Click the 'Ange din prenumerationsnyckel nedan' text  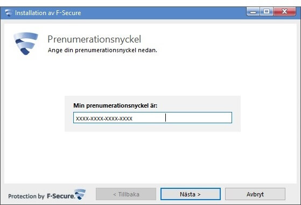[102, 50]
